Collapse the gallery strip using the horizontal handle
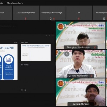The width and height of the screenshot is (107, 107). pyautogui.click(x=53, y=21)
